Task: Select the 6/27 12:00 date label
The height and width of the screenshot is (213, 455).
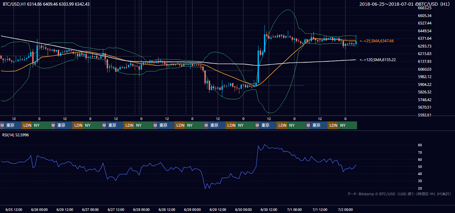Action: click(x=116, y=209)
